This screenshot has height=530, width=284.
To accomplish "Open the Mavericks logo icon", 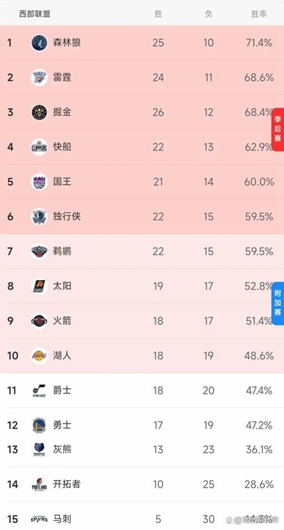I will point(39,217).
